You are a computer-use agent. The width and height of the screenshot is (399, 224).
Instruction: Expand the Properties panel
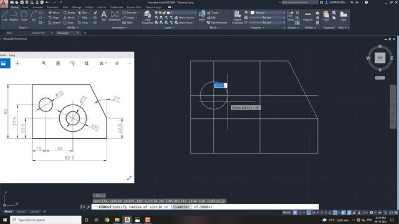pos(257,27)
